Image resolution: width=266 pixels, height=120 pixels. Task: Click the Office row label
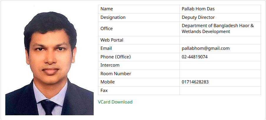click(107, 29)
